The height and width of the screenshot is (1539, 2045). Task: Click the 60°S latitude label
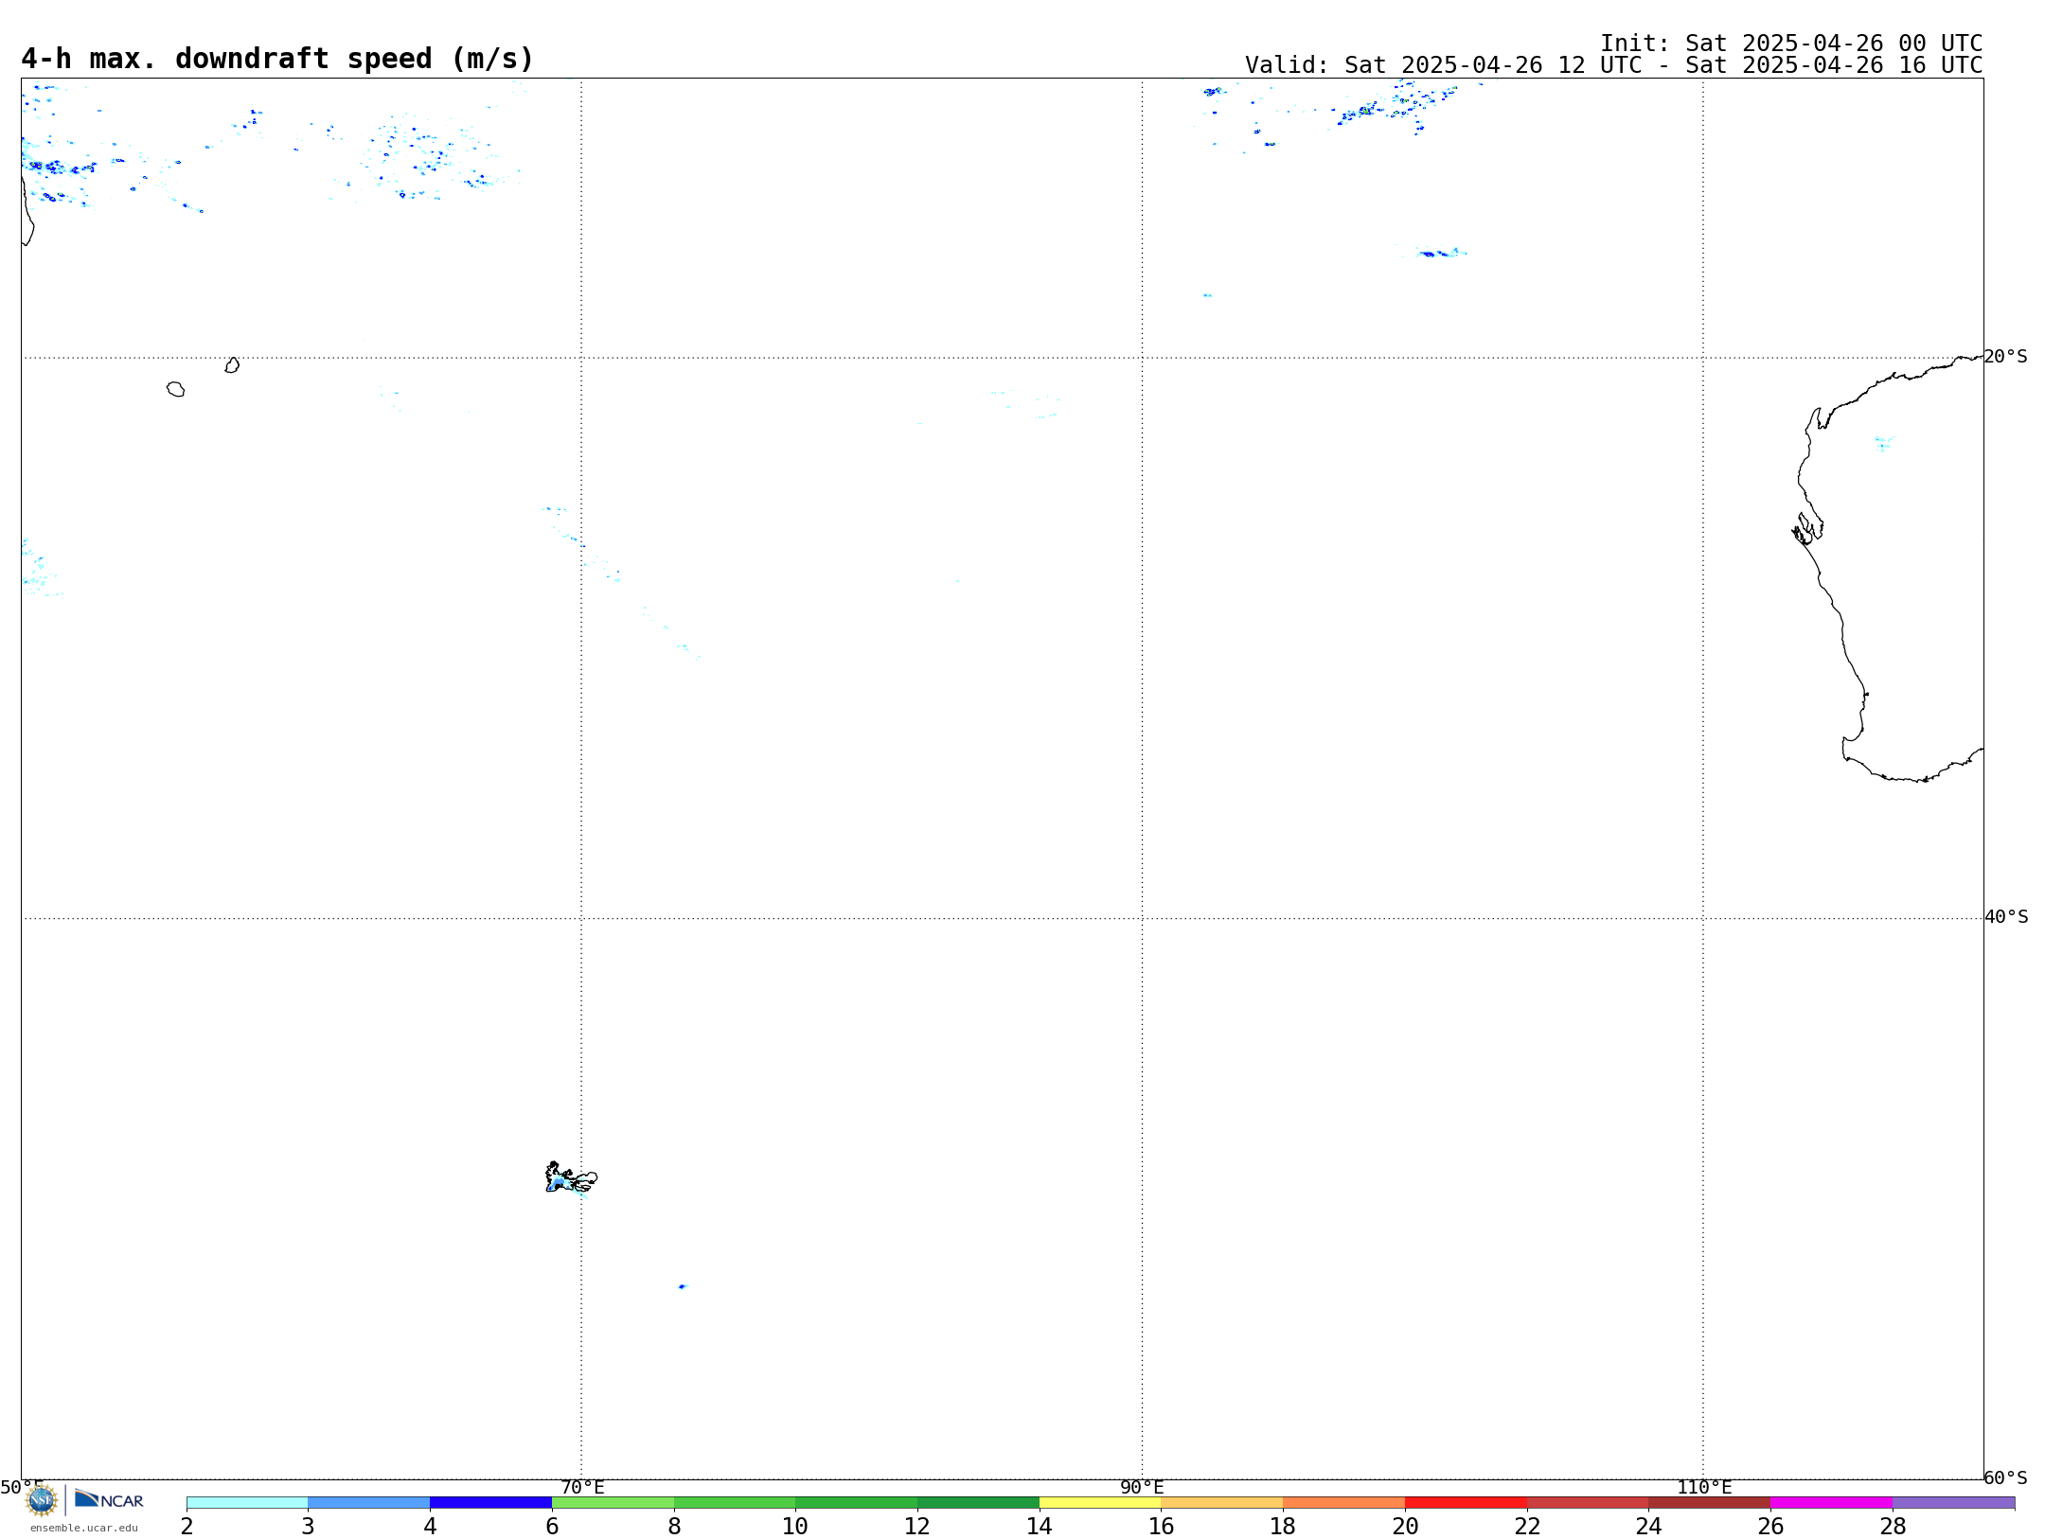click(x=2005, y=1477)
